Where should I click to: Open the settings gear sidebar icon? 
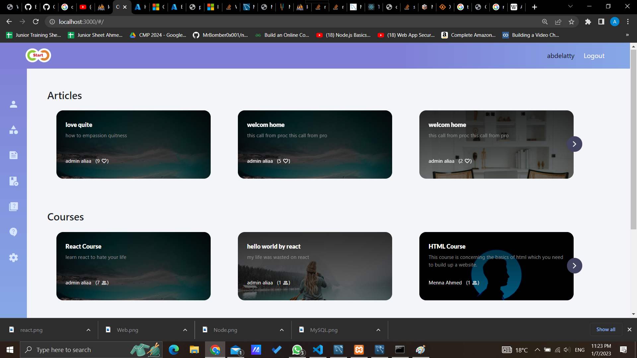click(x=13, y=258)
